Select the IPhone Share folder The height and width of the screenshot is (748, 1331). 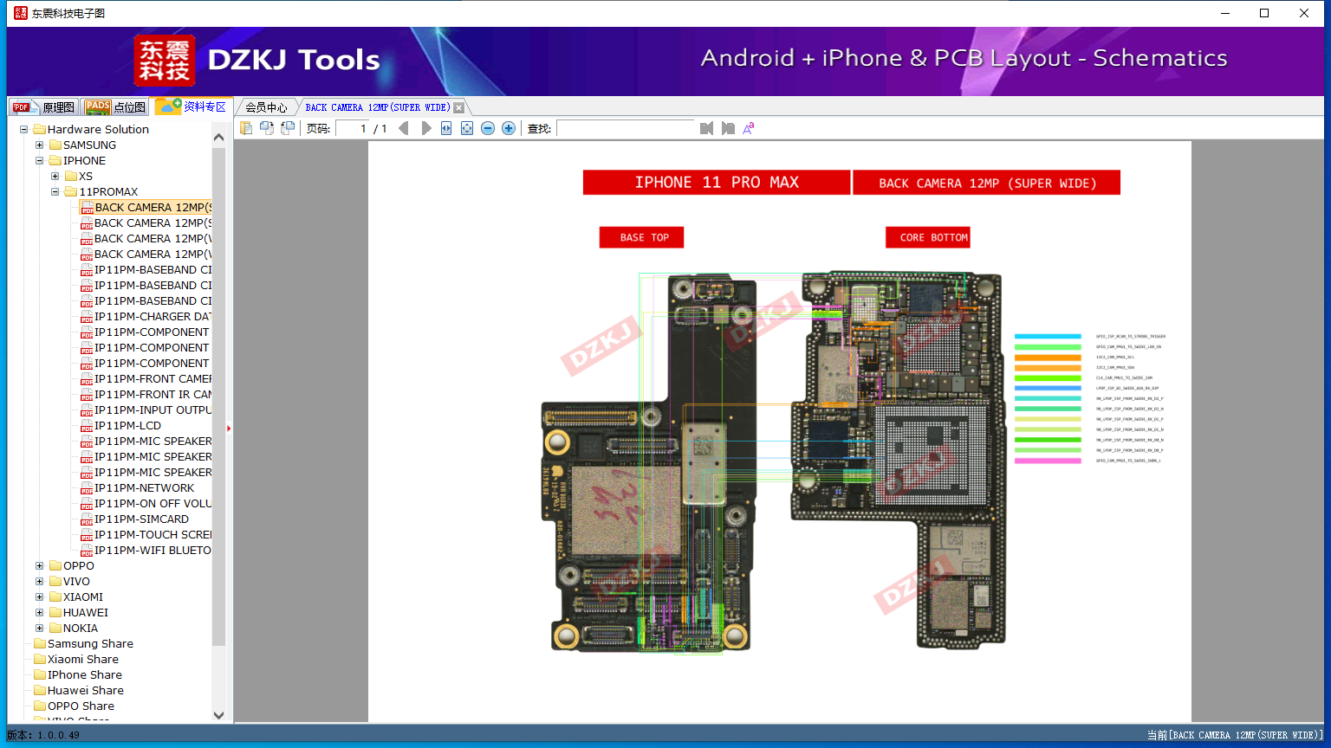tap(78, 675)
